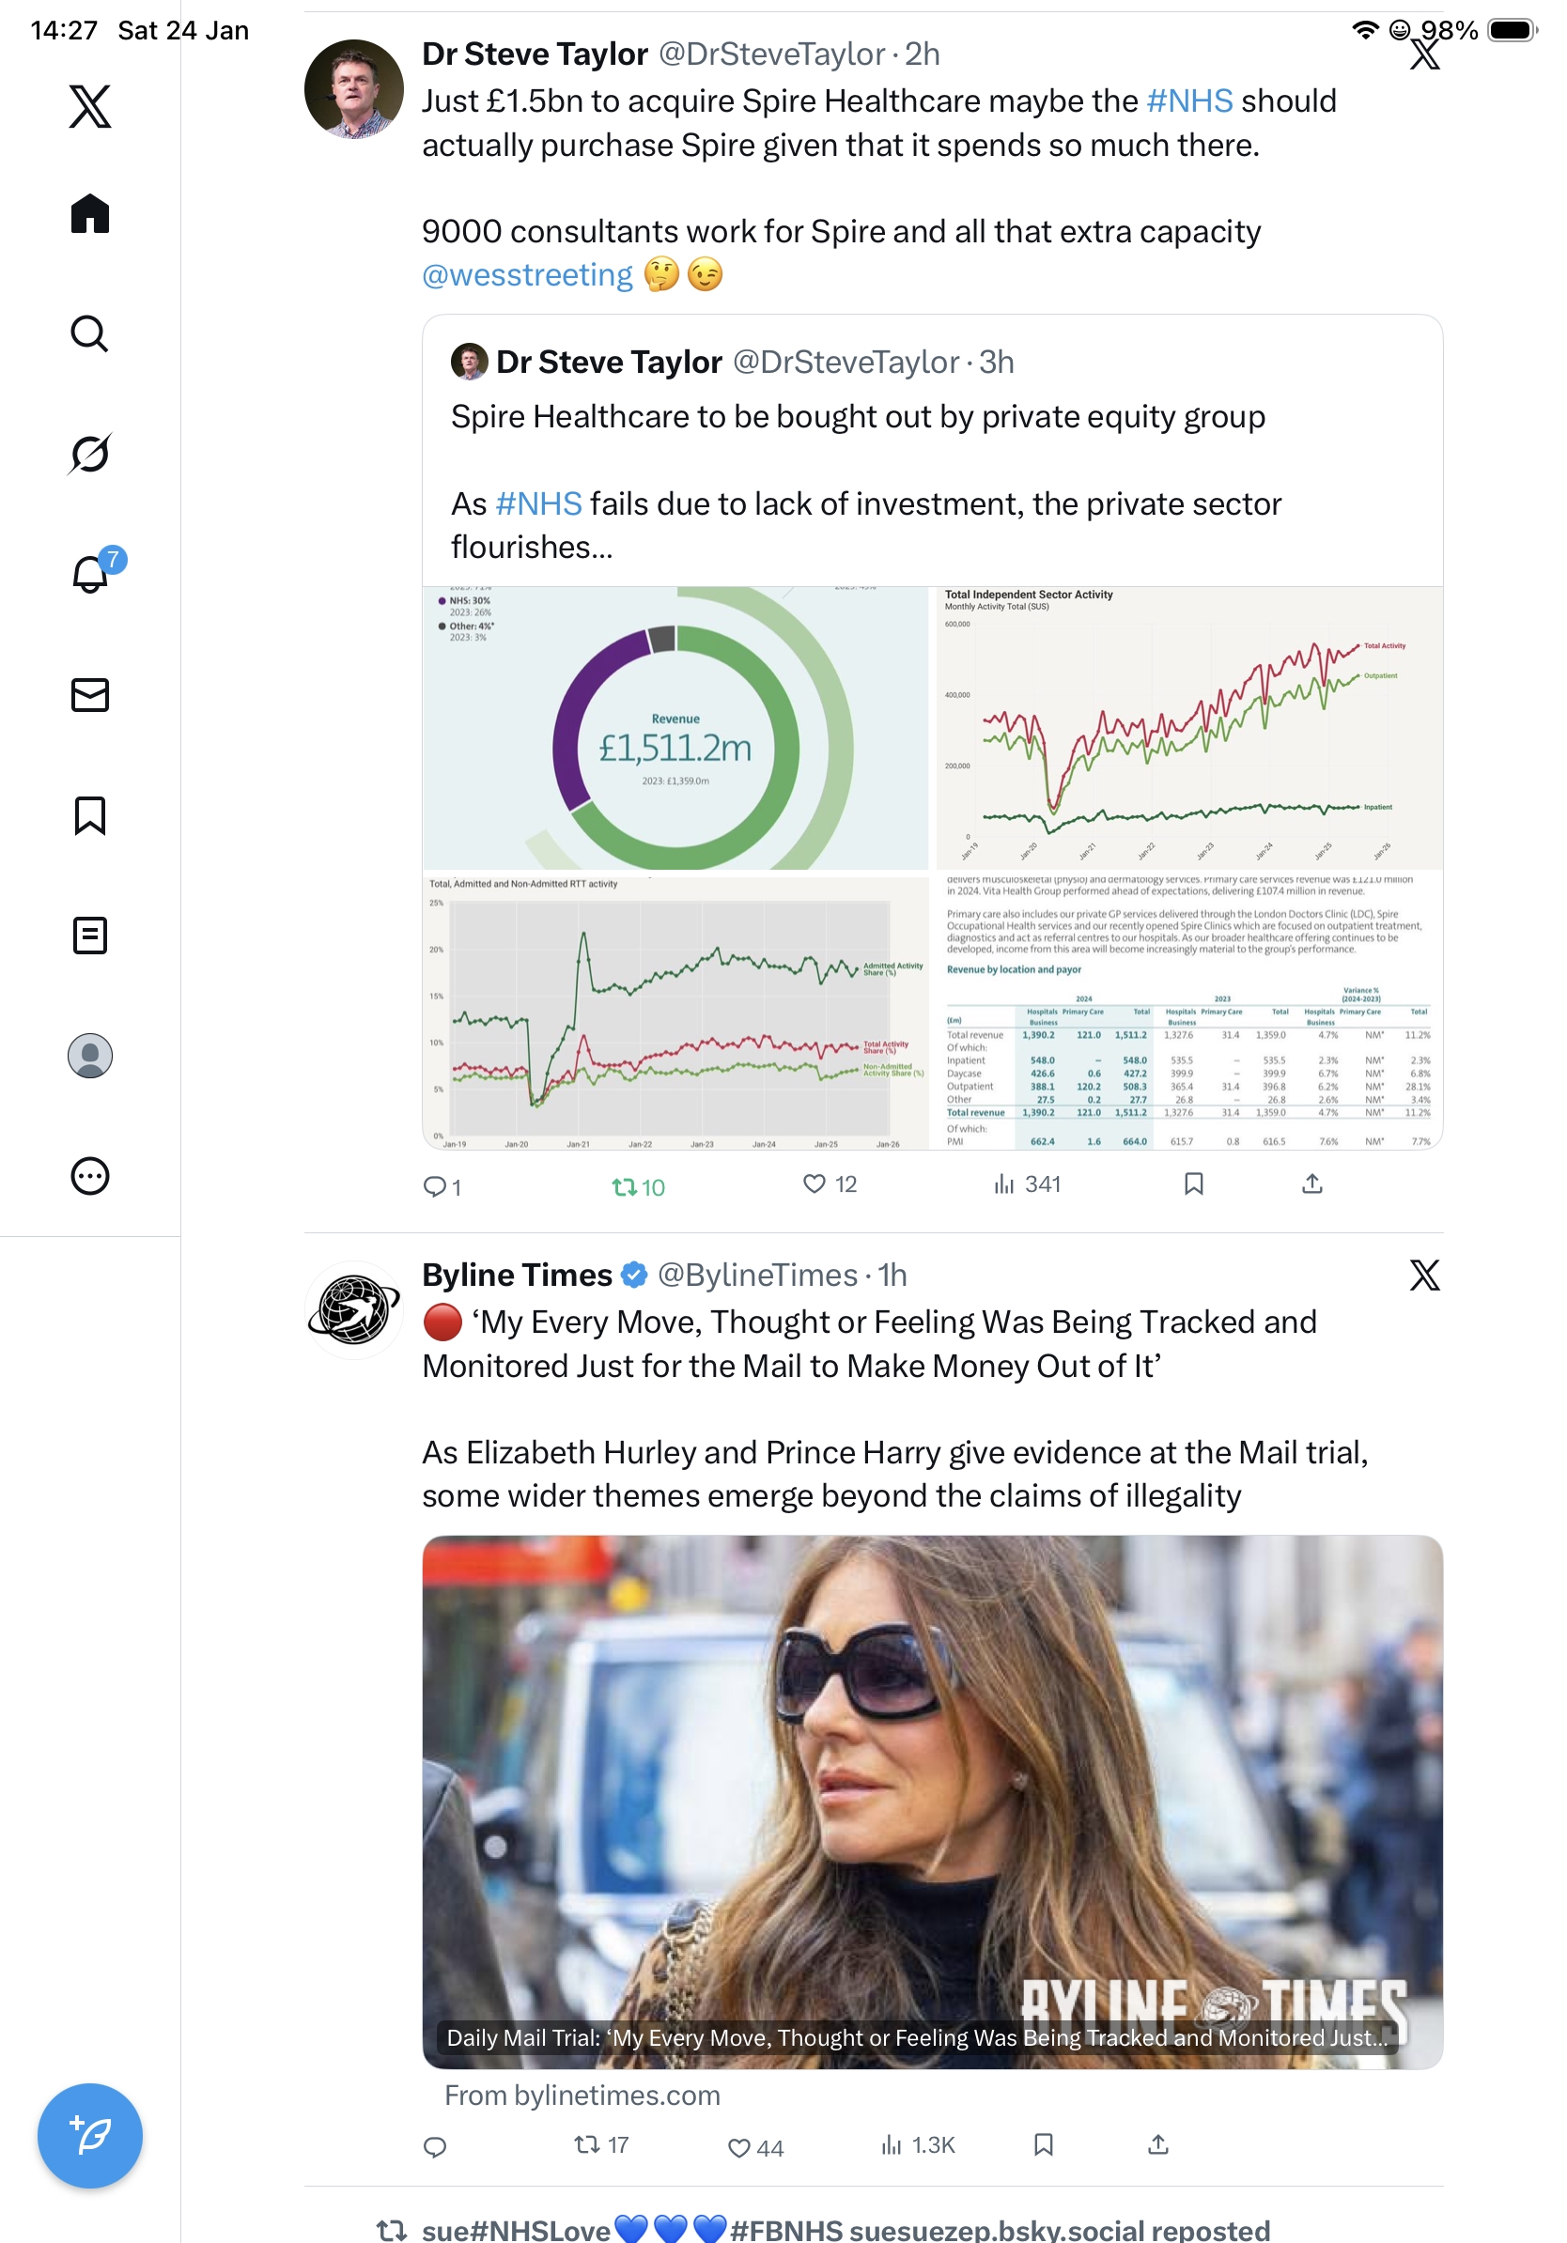The width and height of the screenshot is (1567, 2243).
Task: Bookmark the Byline Times post
Action: [x=1043, y=2144]
